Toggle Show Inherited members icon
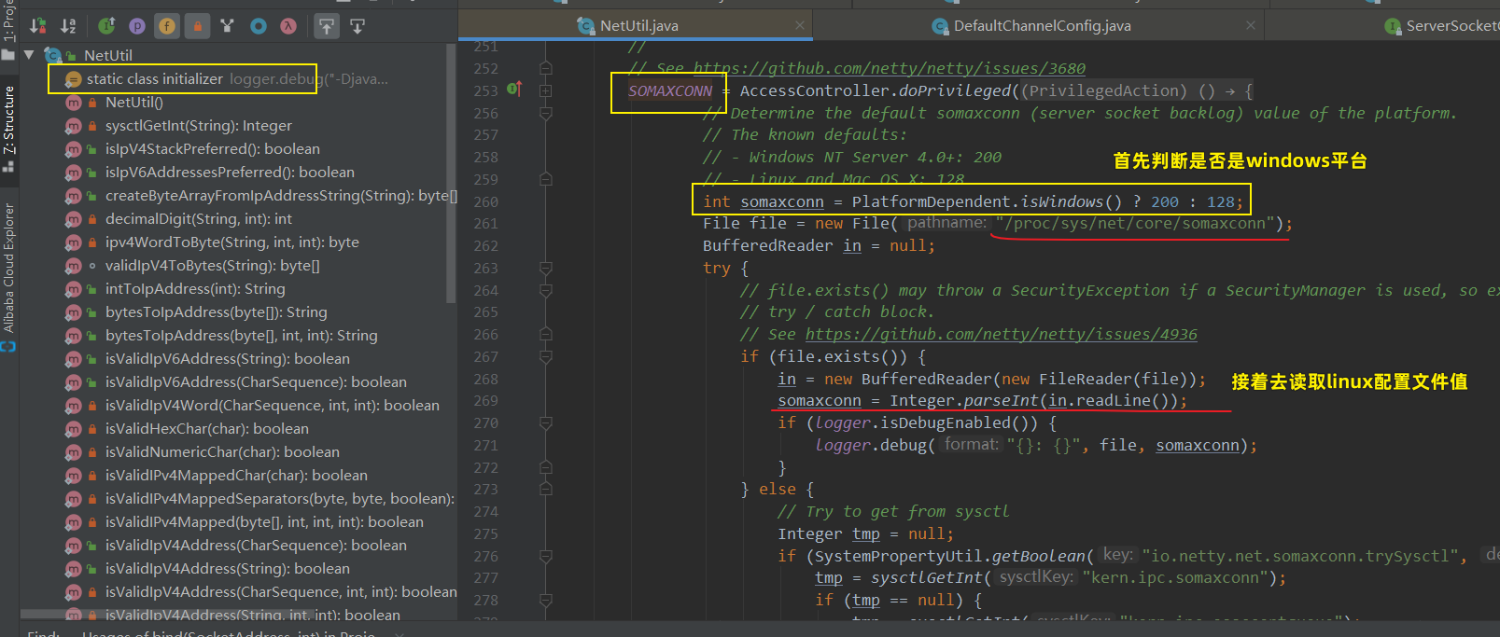Image resolution: width=1500 pixels, height=637 pixels. (106, 26)
